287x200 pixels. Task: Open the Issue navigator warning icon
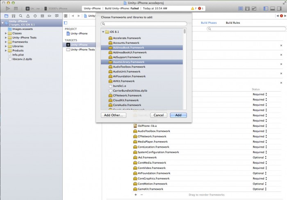tap(27, 16)
